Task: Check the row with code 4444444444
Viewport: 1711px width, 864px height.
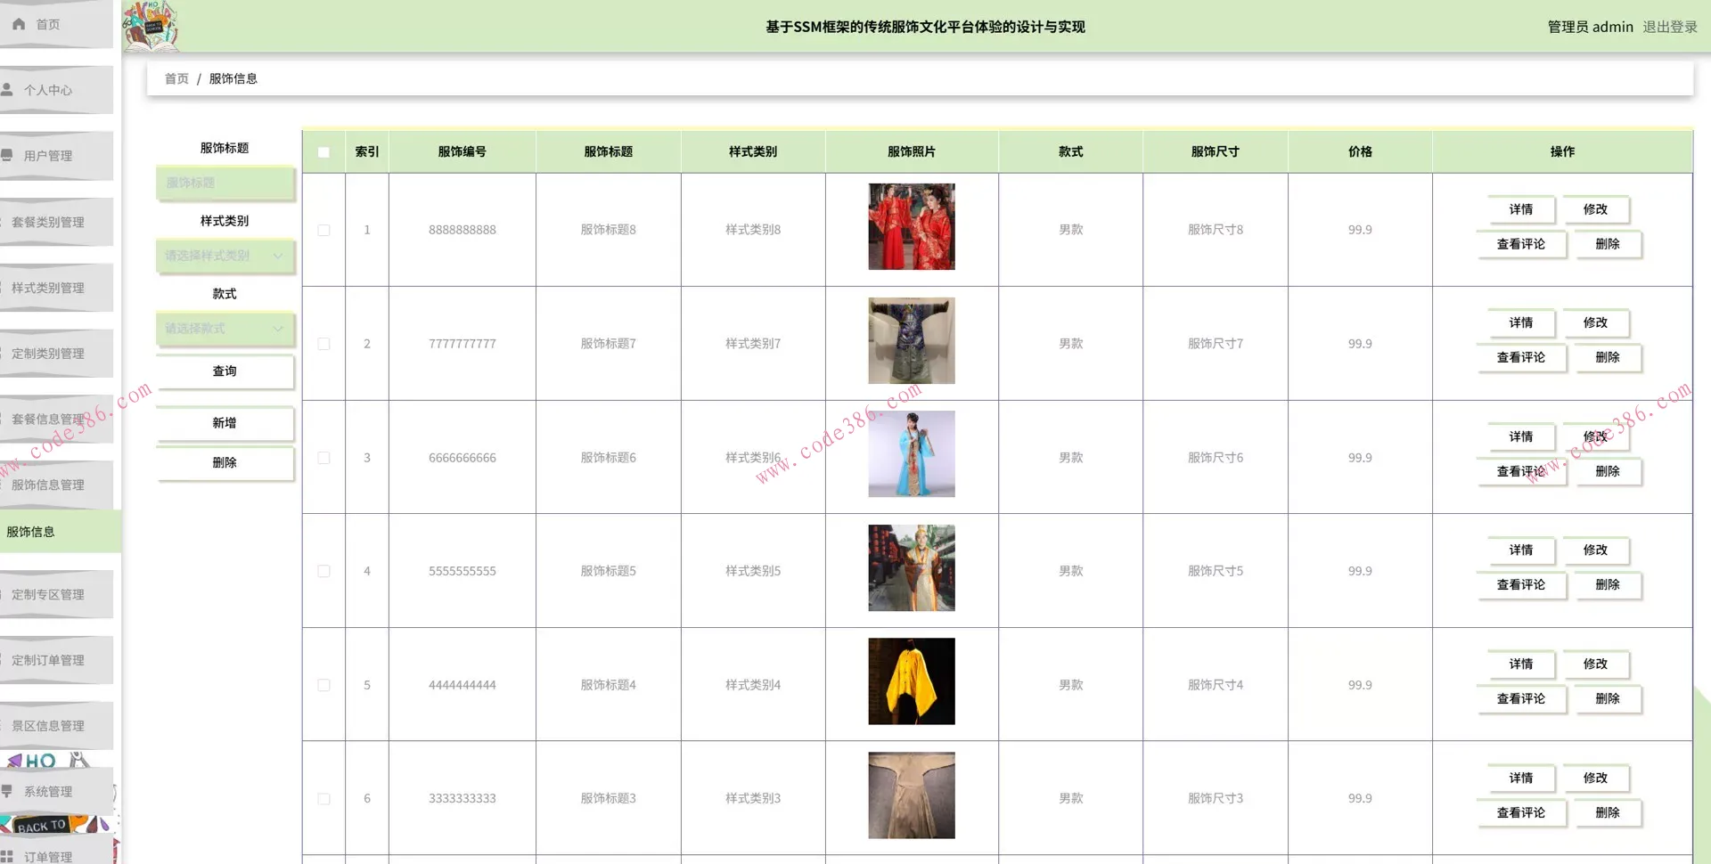Action: 323,685
